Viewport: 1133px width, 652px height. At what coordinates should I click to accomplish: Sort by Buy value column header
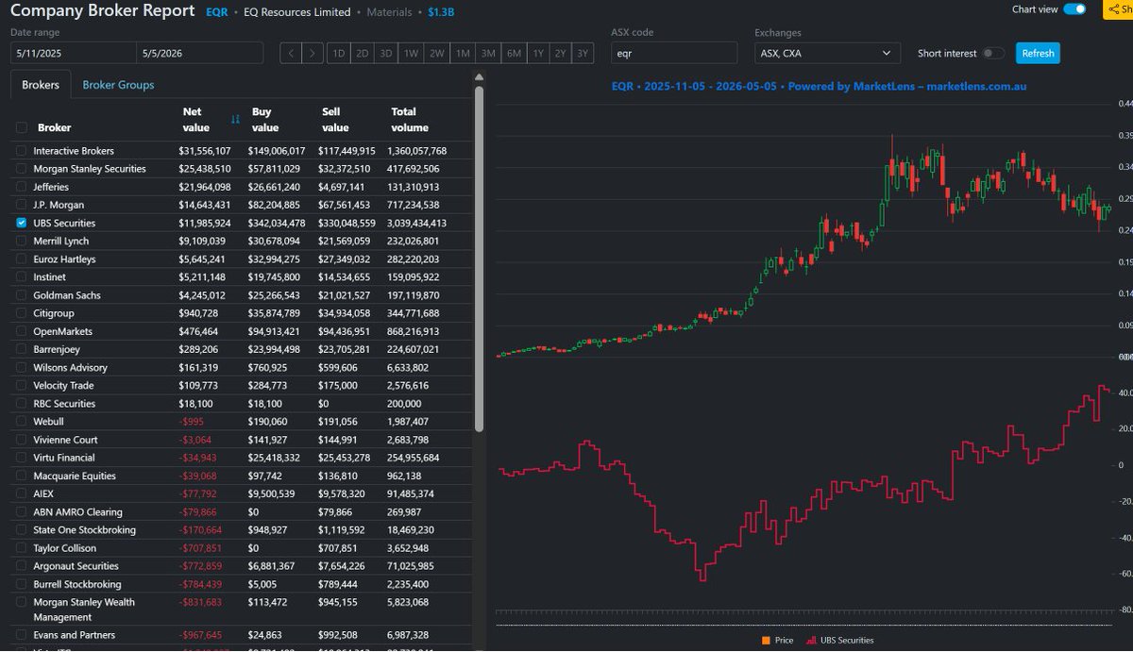point(265,120)
